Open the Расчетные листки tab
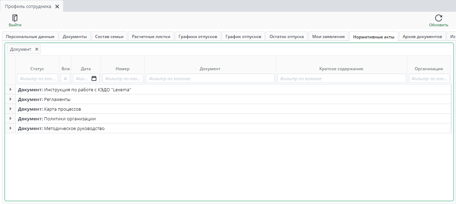This screenshot has height=204, width=456. pyautogui.click(x=151, y=37)
